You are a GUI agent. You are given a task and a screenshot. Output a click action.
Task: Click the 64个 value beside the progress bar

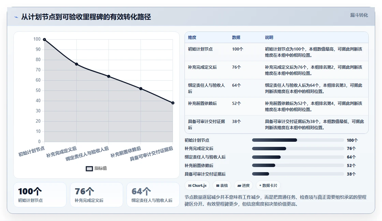351,157
